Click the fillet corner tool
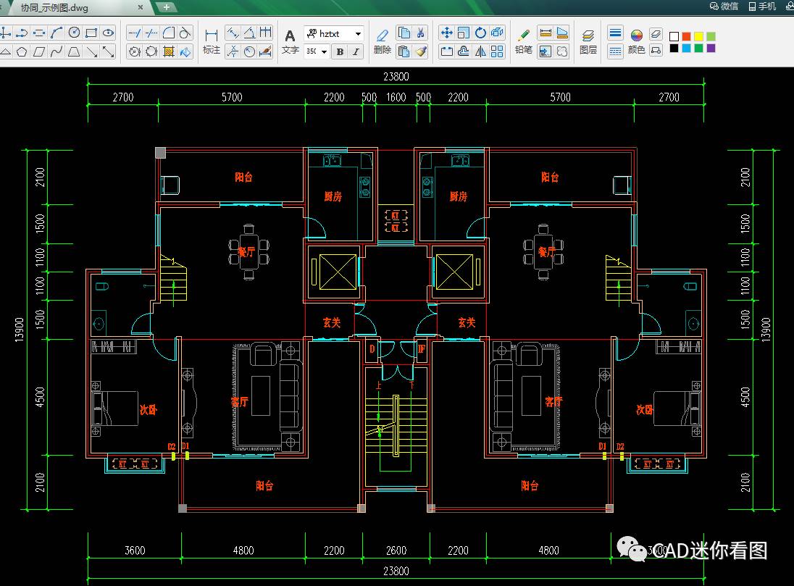794x586 pixels. (x=169, y=33)
